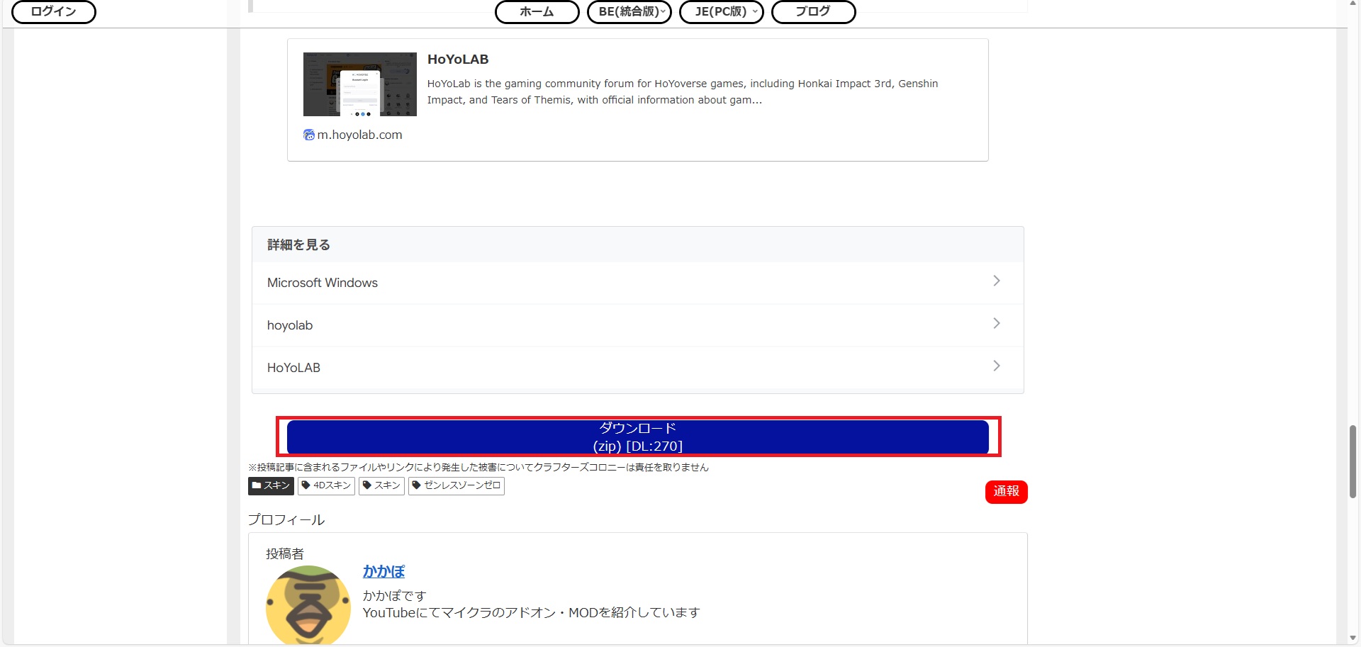Image resolution: width=1361 pixels, height=647 pixels.
Task: Open the ブログ menu item
Action: [813, 12]
